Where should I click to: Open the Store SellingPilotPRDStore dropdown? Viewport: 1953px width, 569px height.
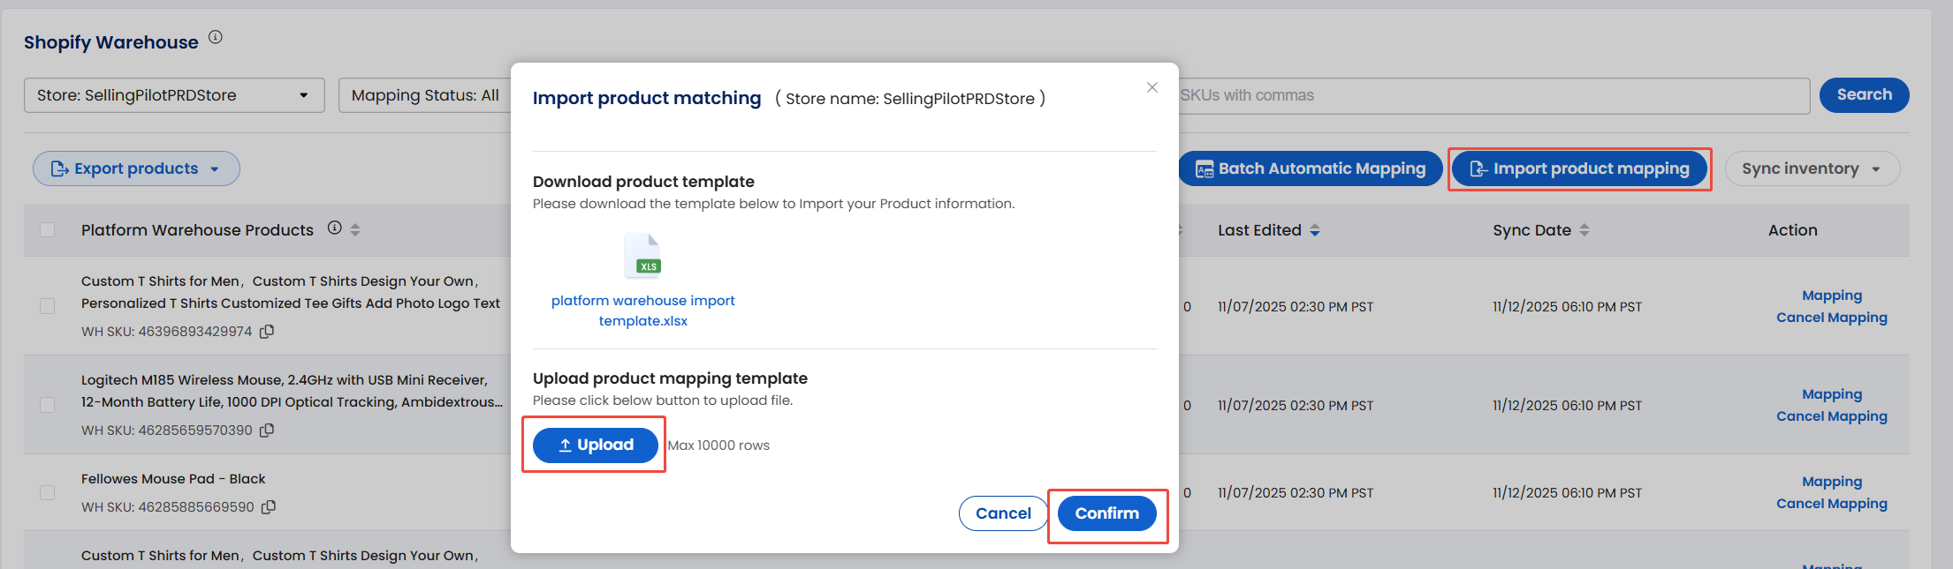coord(174,95)
